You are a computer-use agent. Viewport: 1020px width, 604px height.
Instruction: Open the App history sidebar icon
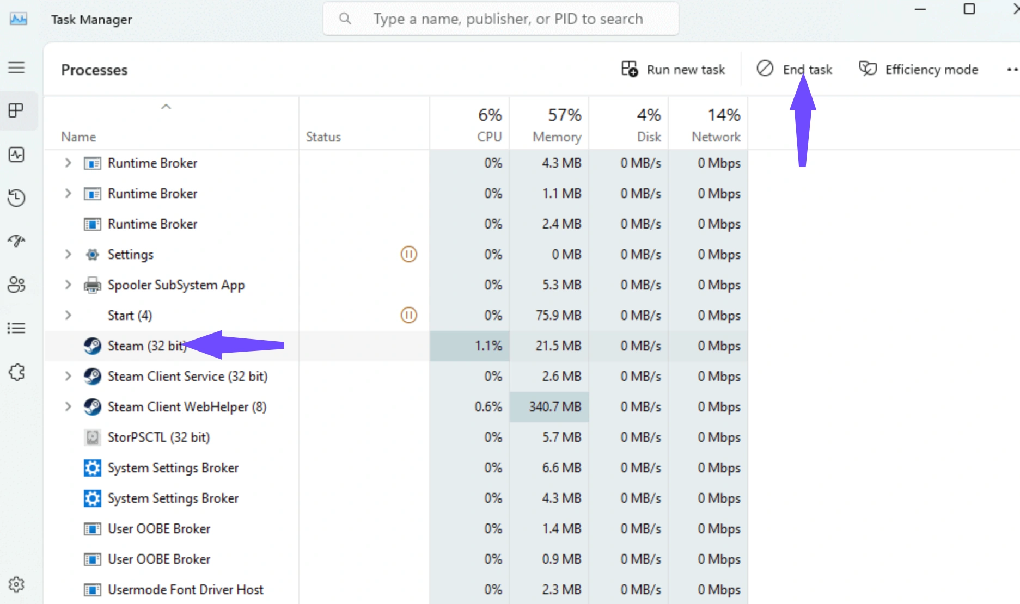point(16,198)
